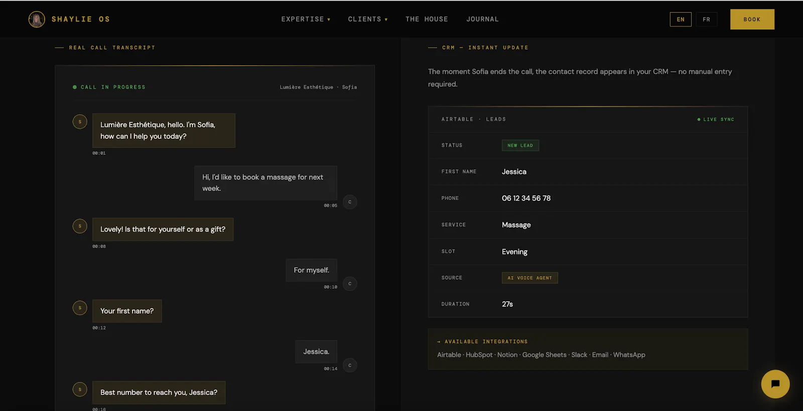Expand the Expertise dropdown menu
The image size is (803, 411).
click(306, 19)
